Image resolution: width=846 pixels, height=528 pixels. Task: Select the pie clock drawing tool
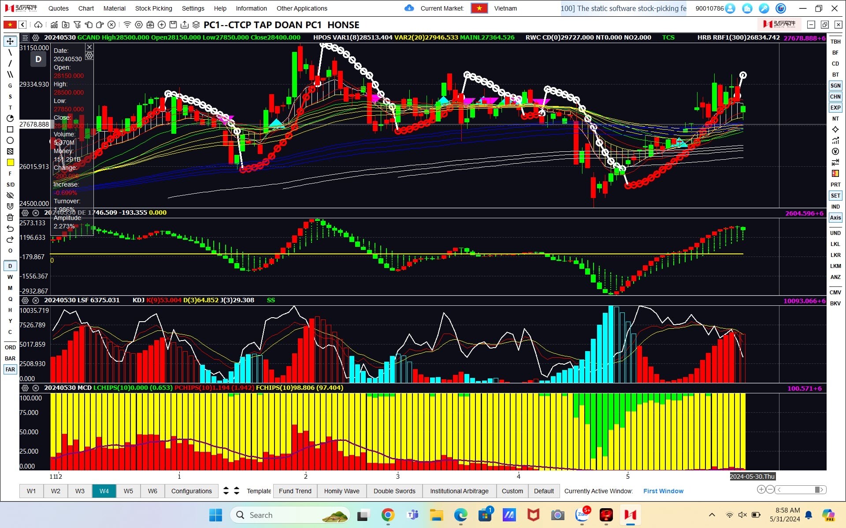tap(10, 118)
